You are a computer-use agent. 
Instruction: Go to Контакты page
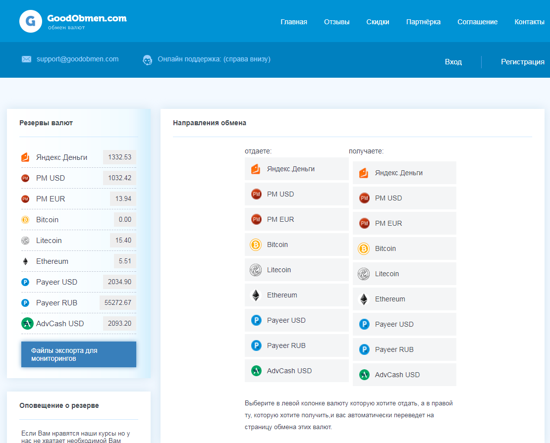pyautogui.click(x=529, y=22)
